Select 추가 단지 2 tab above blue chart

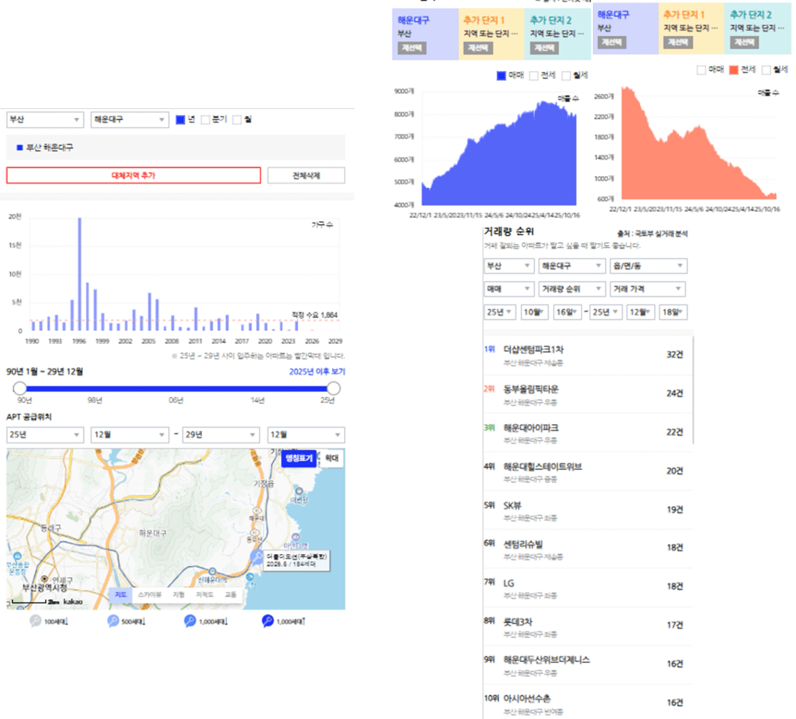(557, 34)
